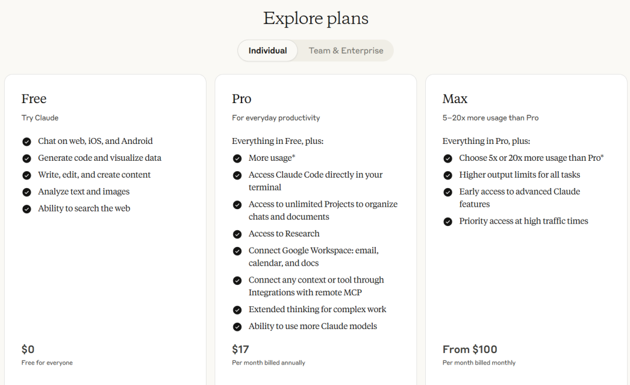Click checkmark icon beside Chat on web, iOS, and Android
This screenshot has width=630, height=385.
tap(26, 142)
